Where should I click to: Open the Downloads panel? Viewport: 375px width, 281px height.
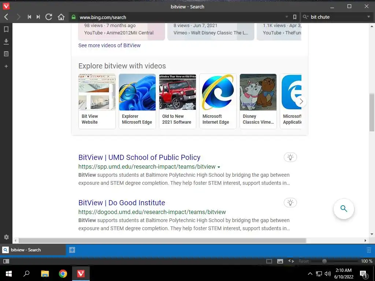point(6,42)
